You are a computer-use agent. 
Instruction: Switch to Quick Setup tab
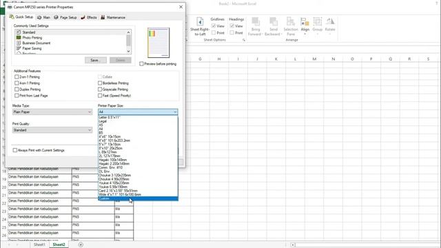point(21,17)
